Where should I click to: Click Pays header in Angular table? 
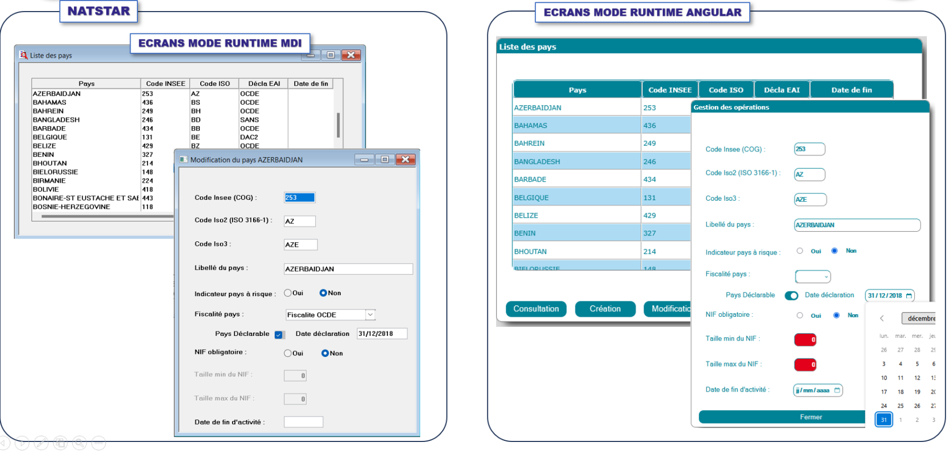click(577, 90)
